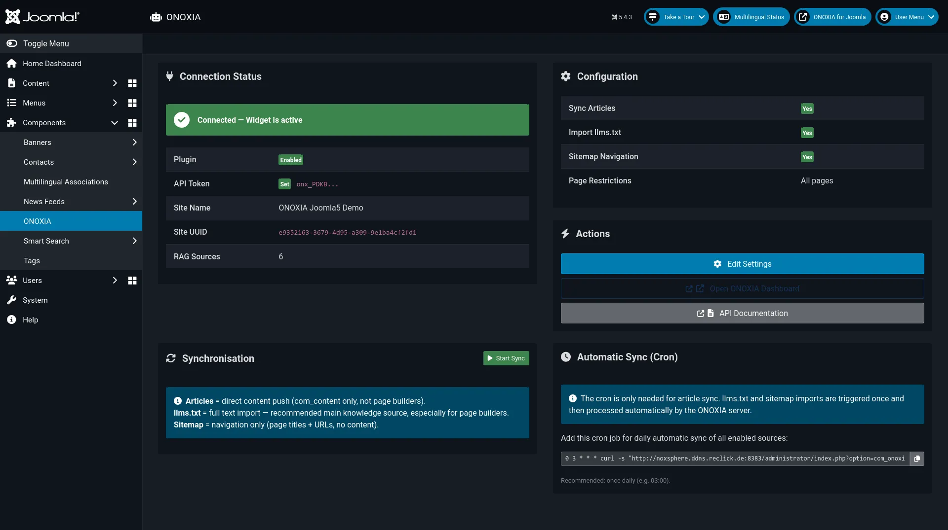Open the Components dashboard grid icon
Screen dimensions: 948x530
(132, 123)
